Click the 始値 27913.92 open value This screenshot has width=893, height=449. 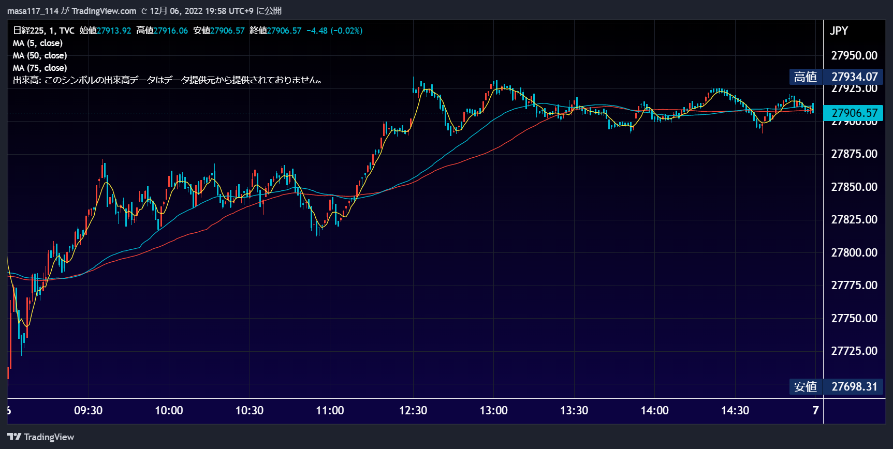106,31
